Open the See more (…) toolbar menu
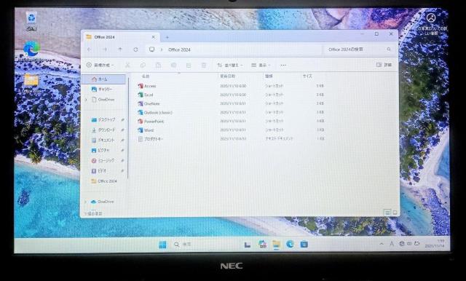Screen dimensions: 466x281 click(283, 65)
